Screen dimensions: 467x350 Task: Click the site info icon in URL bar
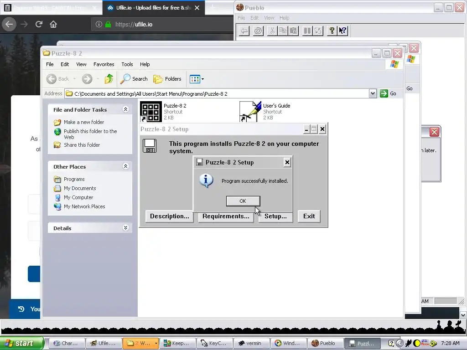(x=99, y=25)
